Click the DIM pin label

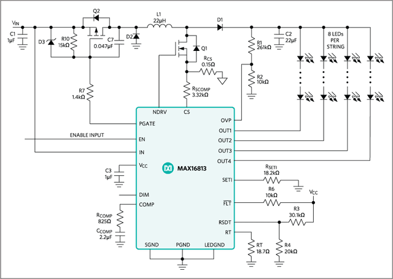(144, 194)
